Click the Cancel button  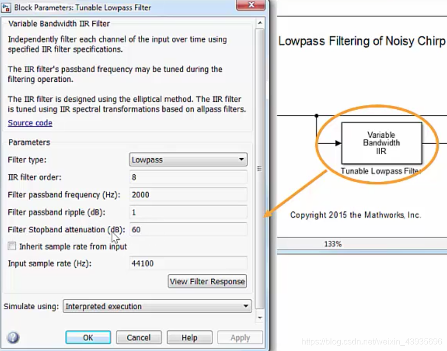(x=139, y=338)
